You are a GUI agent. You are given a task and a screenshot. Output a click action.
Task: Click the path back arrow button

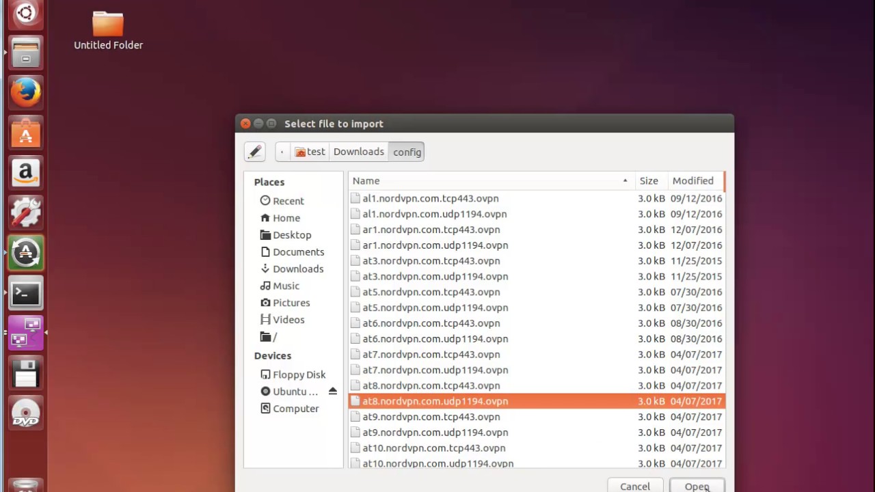tap(282, 152)
